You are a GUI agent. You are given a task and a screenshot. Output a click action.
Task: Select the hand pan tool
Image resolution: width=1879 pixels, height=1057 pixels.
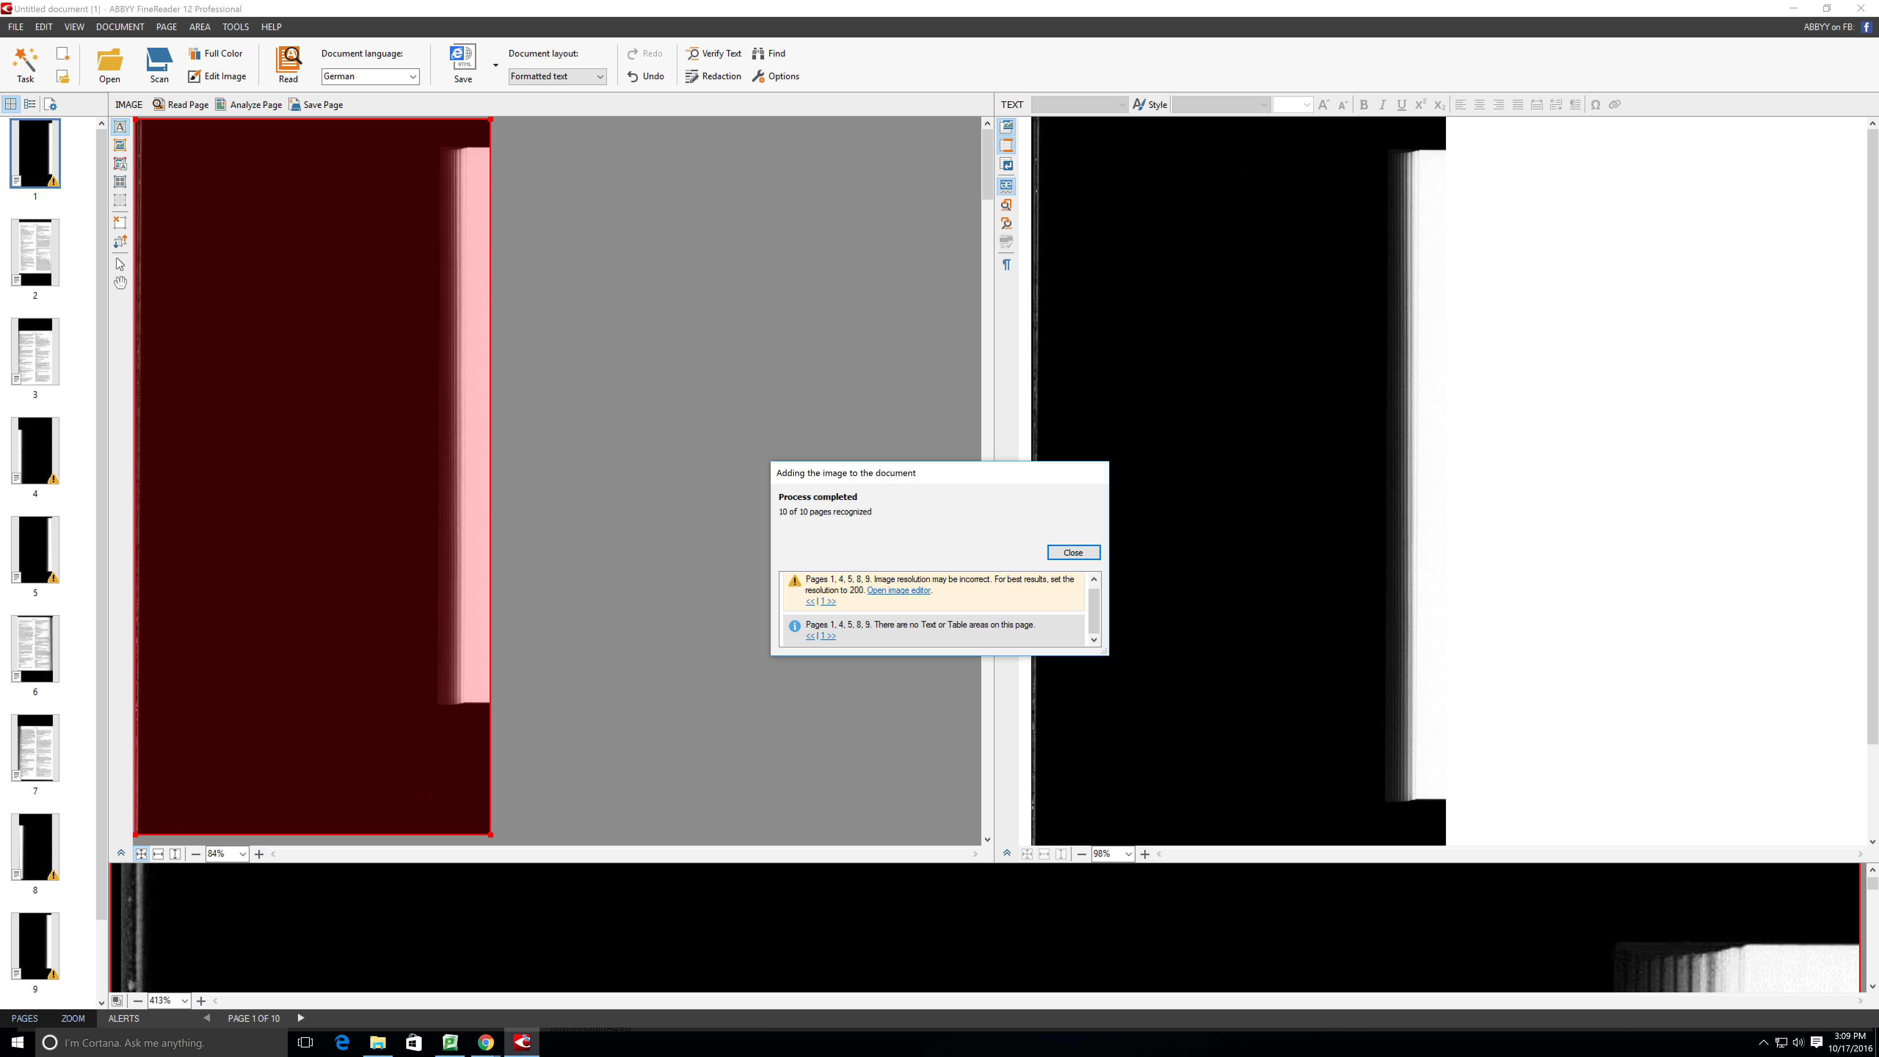click(120, 282)
